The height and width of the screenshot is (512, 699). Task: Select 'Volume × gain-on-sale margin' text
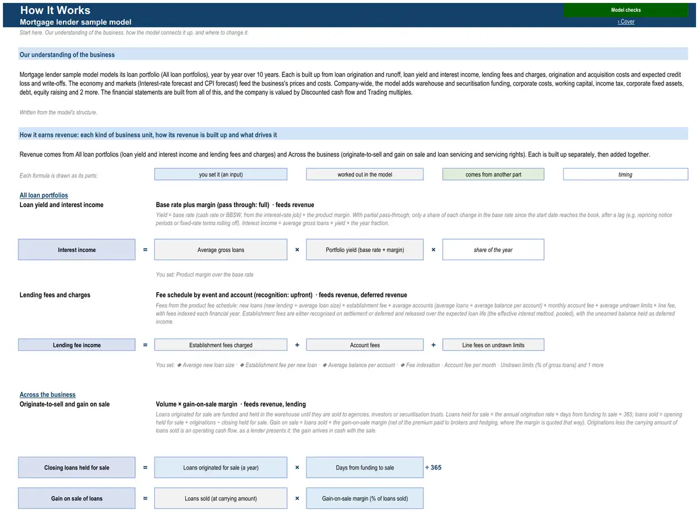click(x=197, y=404)
